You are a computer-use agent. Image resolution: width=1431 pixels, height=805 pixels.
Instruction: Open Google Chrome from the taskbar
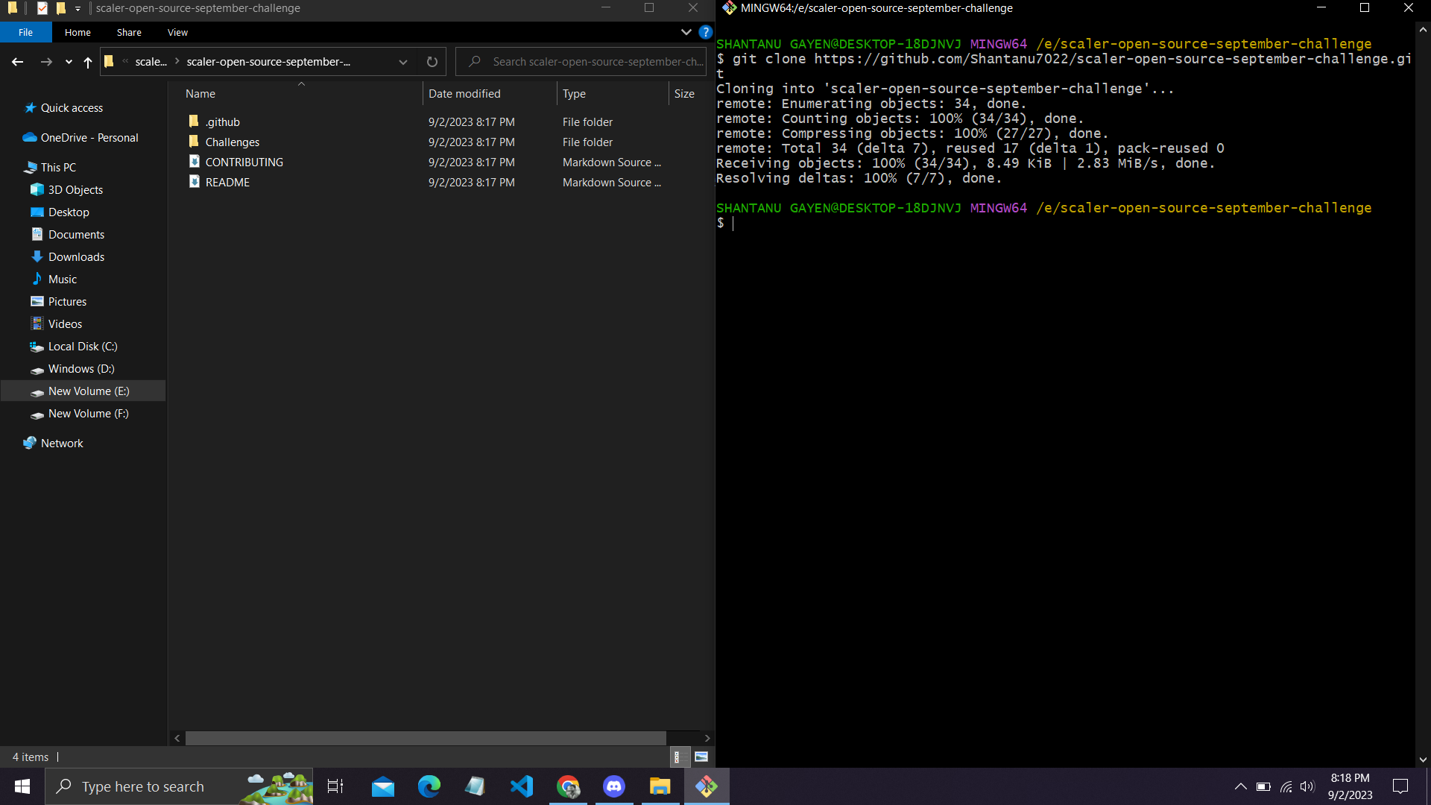pyautogui.click(x=568, y=786)
